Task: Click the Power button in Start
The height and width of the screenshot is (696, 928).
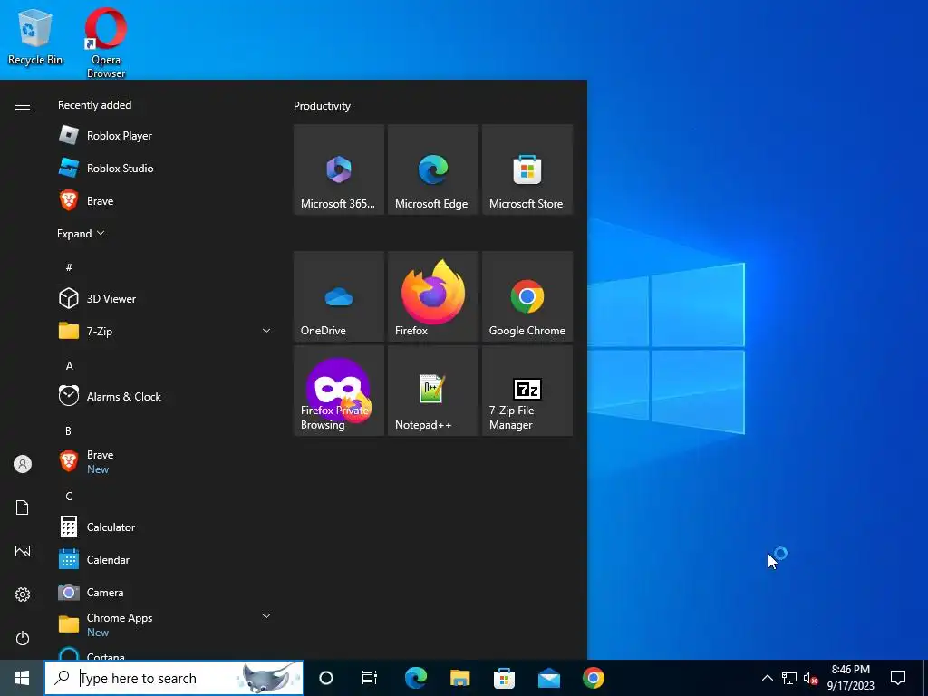Action: [x=23, y=638]
